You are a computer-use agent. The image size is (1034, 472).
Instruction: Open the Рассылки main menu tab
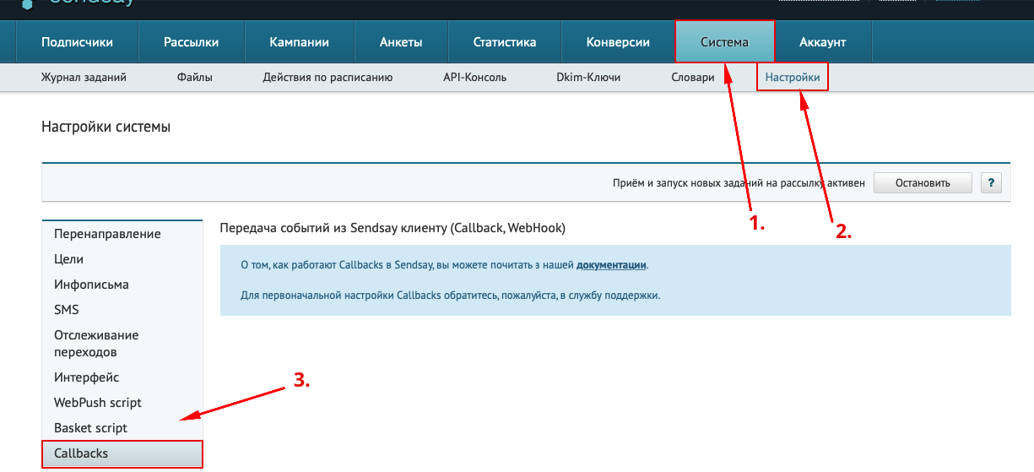192,42
